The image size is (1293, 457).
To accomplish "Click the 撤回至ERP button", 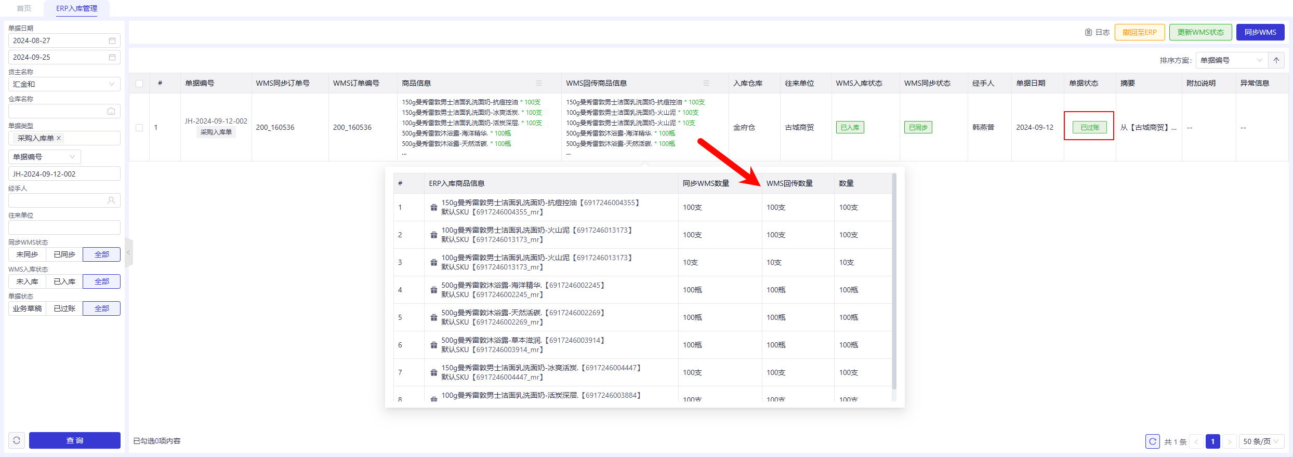I will coord(1140,32).
